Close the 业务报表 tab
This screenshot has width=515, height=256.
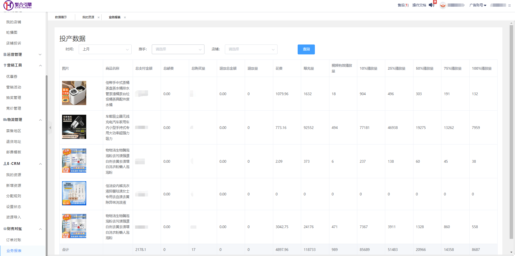125,17
